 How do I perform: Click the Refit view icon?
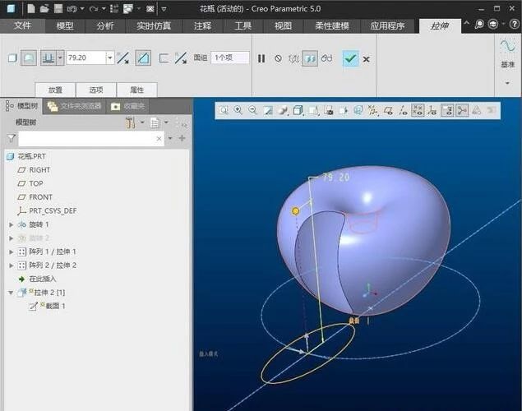pyautogui.click(x=223, y=110)
